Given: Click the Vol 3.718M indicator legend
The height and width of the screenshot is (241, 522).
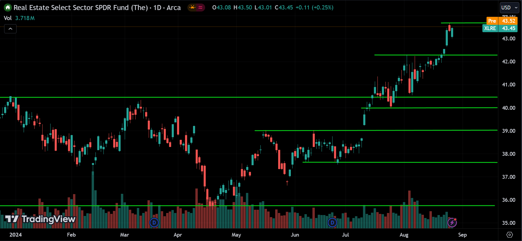Looking at the screenshot, I should point(19,18).
